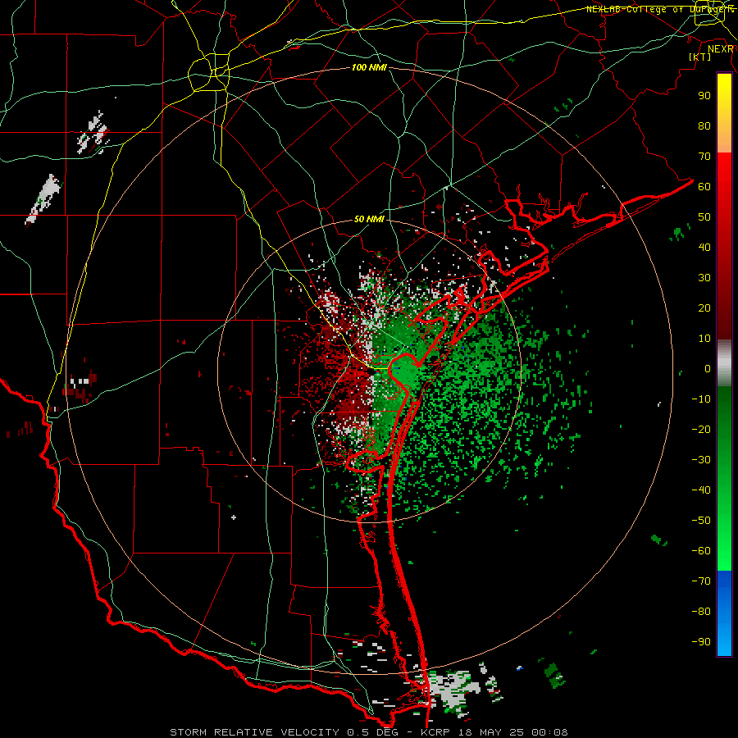Click the positive 30 scale value
The width and height of the screenshot is (738, 738).
[x=704, y=278]
